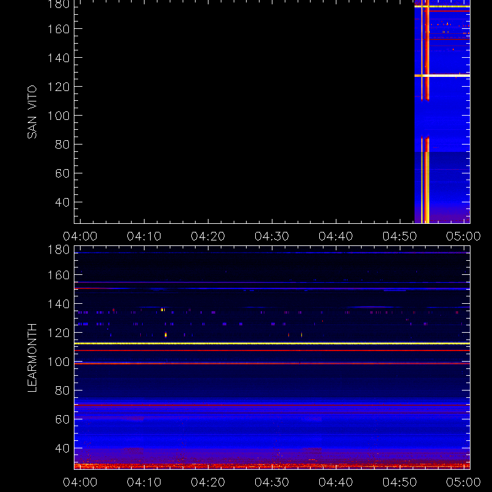Click the SAN VITO axis title
This screenshot has width=492, height=492.
[x=32, y=112]
